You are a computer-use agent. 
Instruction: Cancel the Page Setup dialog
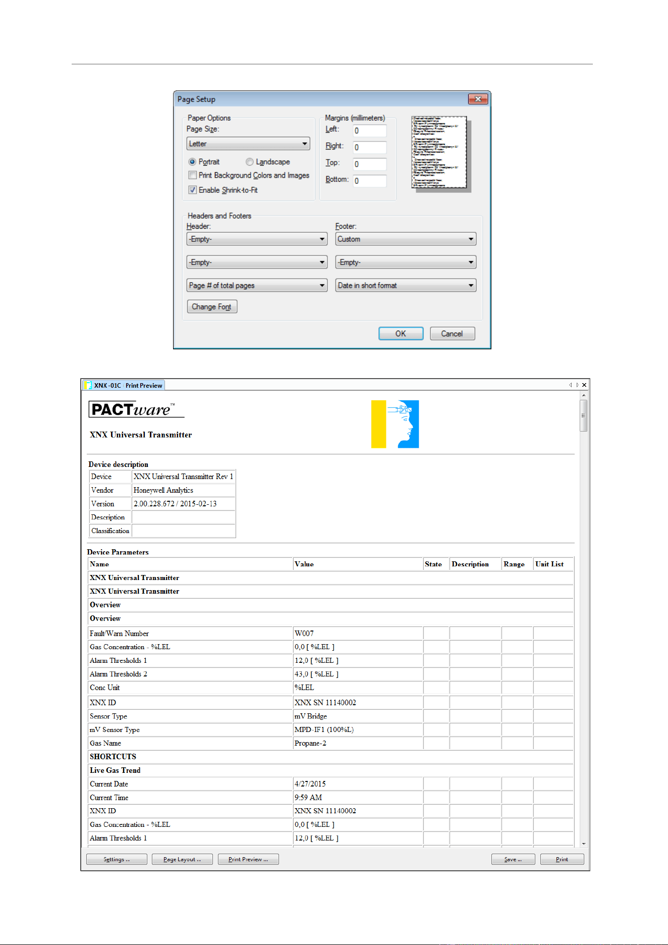pos(452,334)
